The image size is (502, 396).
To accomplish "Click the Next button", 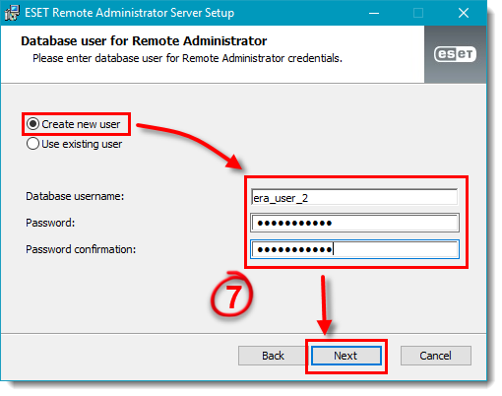I will point(346,356).
